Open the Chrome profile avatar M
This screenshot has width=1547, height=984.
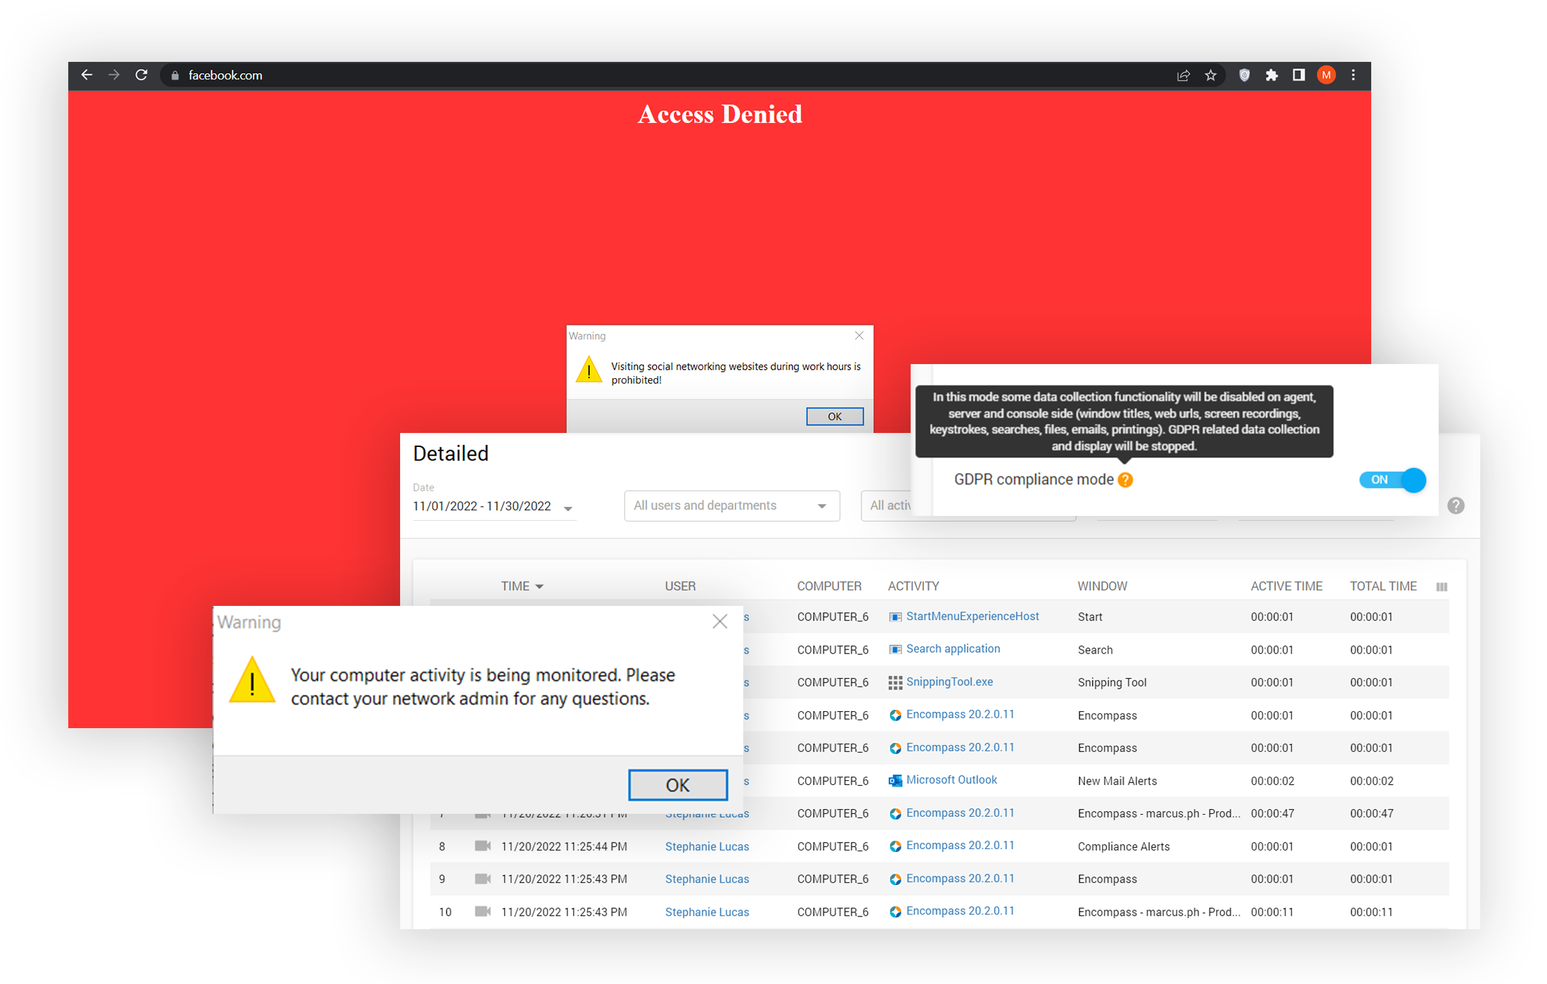[x=1326, y=75]
